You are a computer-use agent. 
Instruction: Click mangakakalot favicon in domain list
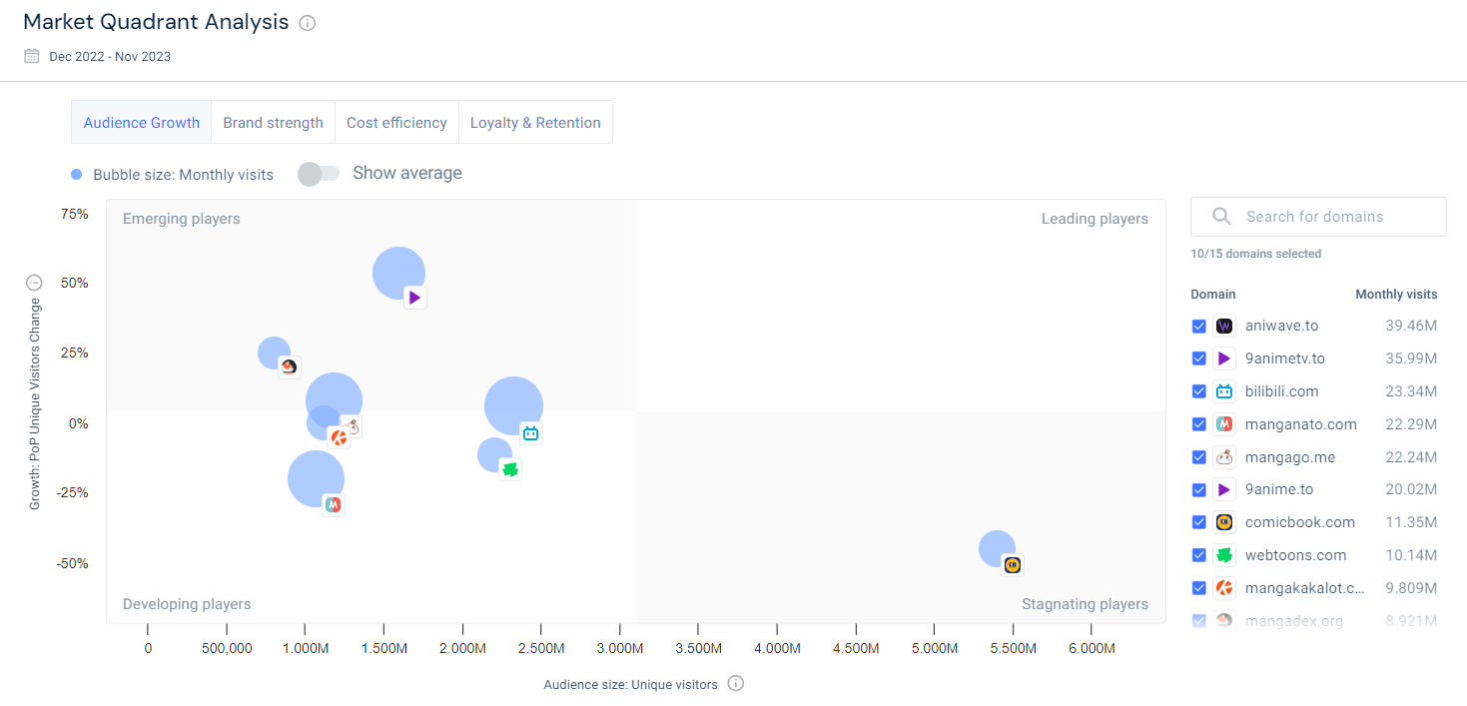[1224, 588]
